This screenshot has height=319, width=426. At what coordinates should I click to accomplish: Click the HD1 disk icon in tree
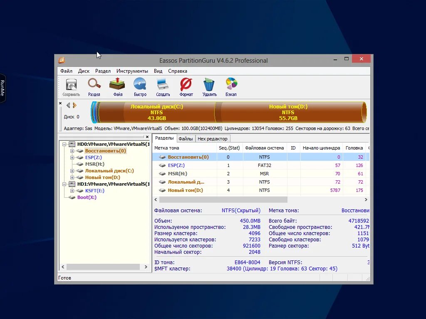[x=72, y=184]
